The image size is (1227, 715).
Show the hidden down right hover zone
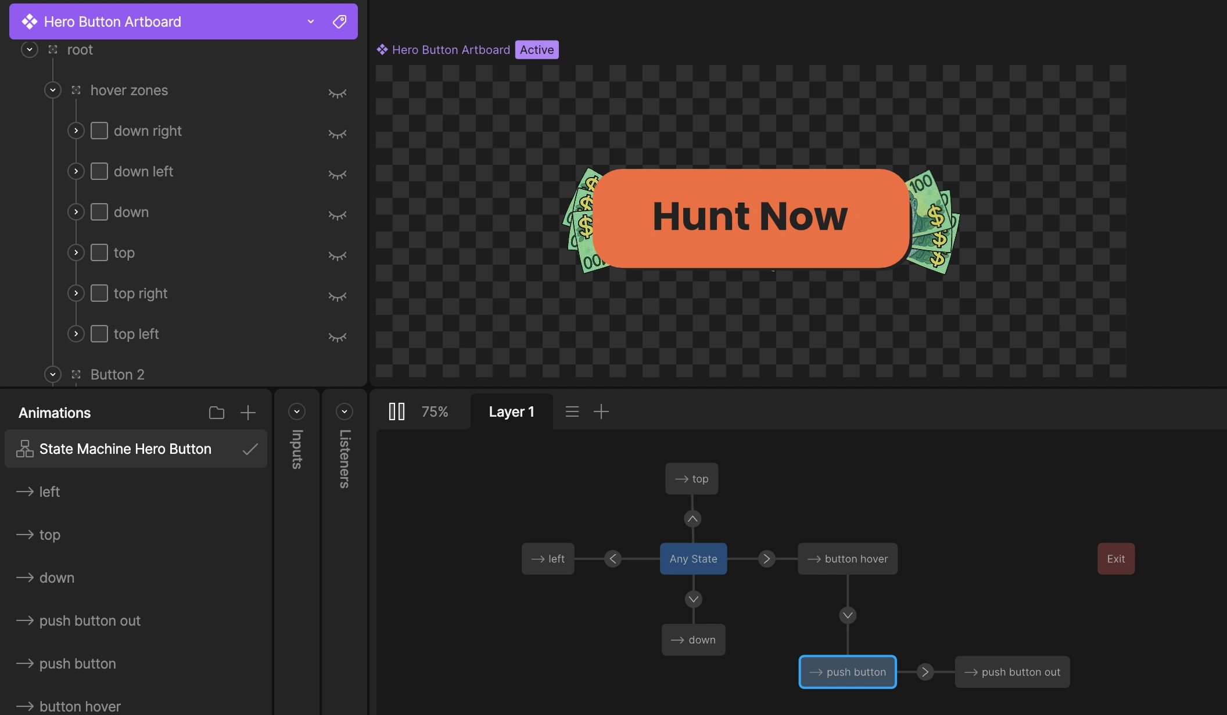pos(337,133)
